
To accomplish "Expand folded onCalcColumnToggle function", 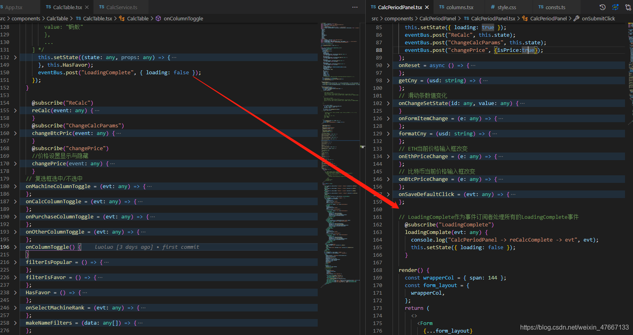I will pos(15,202).
